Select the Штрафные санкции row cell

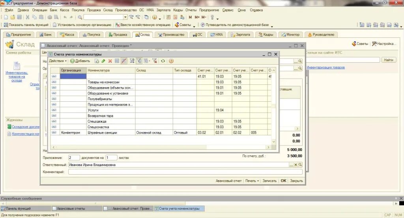(111, 132)
